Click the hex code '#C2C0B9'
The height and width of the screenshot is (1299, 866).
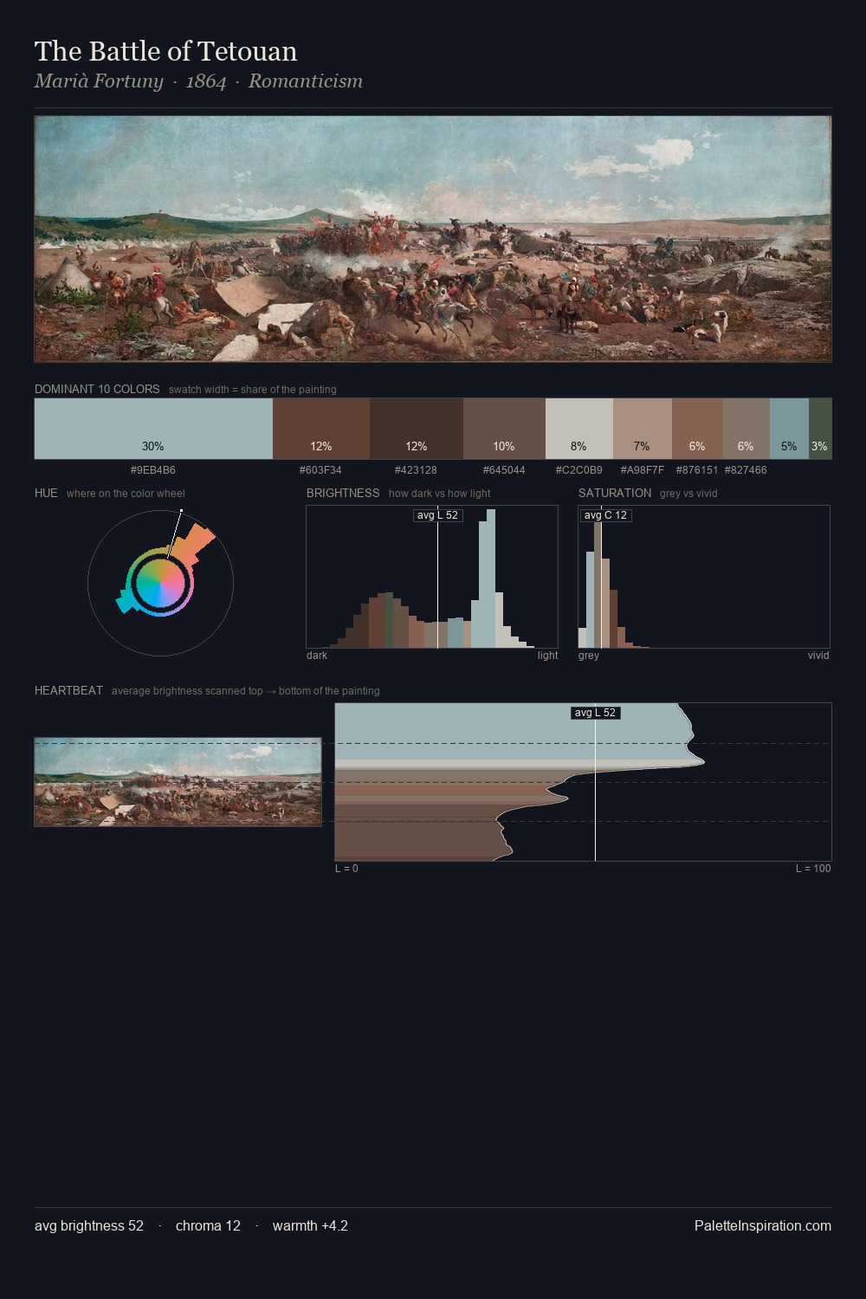pos(579,470)
